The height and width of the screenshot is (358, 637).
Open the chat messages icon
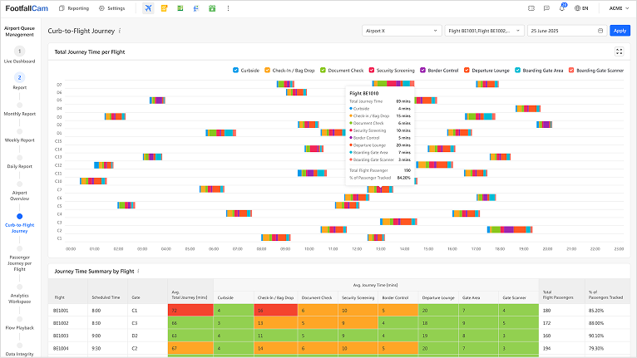click(546, 8)
